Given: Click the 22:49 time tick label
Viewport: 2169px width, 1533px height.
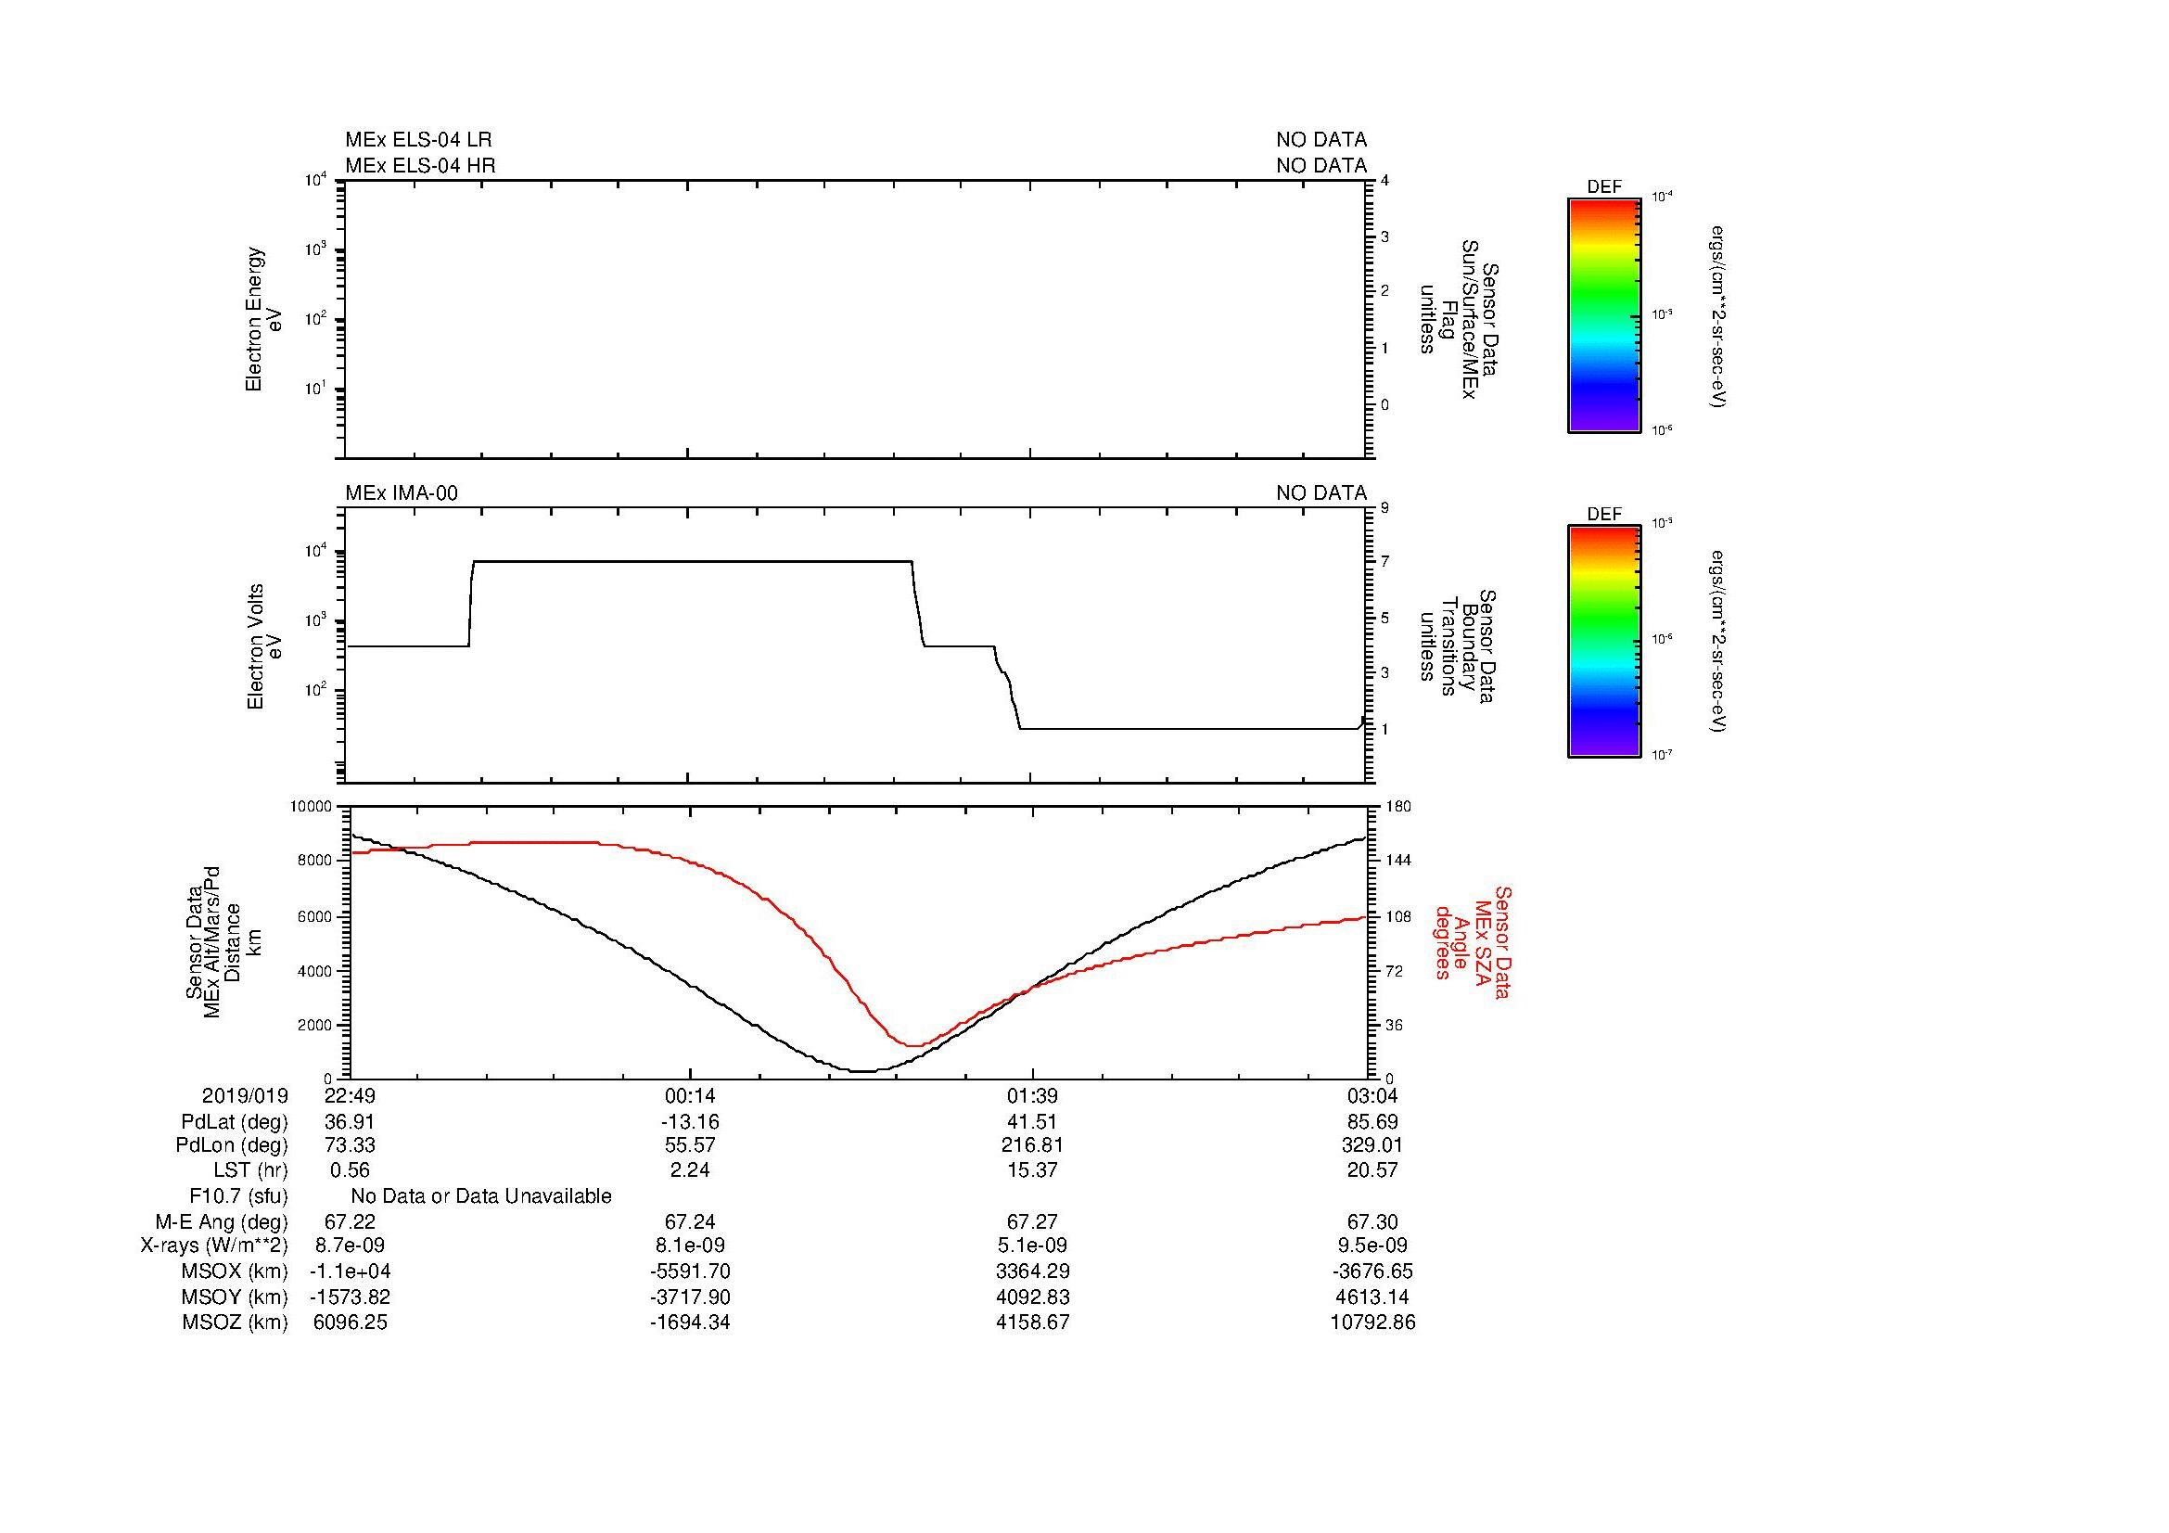Looking at the screenshot, I should 351,1095.
